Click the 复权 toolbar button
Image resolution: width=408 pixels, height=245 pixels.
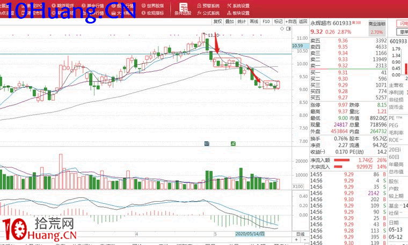click(x=218, y=21)
